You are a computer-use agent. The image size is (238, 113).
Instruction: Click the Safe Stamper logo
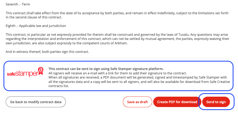(x=25, y=73)
